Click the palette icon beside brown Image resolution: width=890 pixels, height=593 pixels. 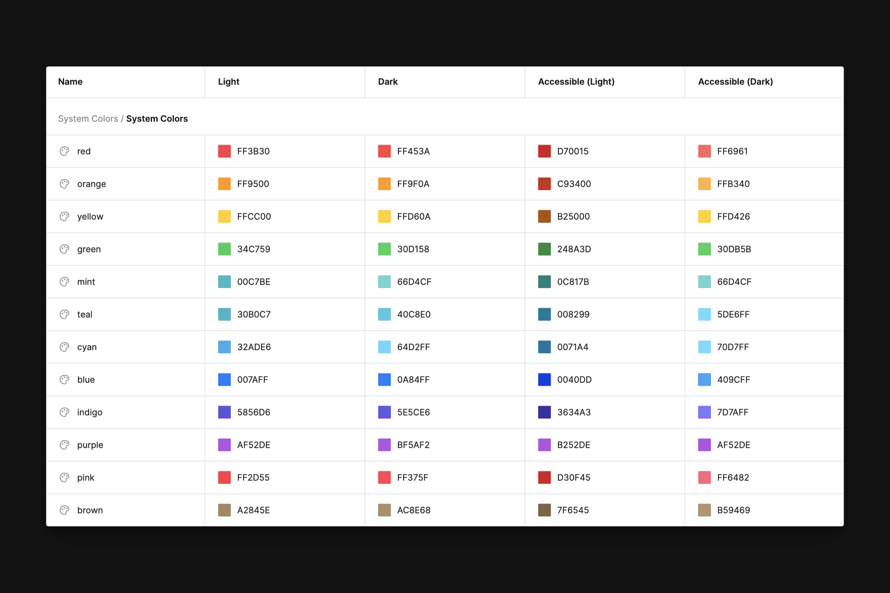tap(64, 510)
